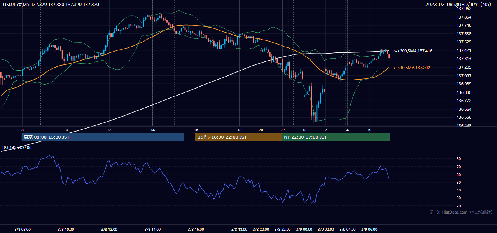Select the ロンドン 16:00-22:00 JST session bar

(x=238, y=137)
